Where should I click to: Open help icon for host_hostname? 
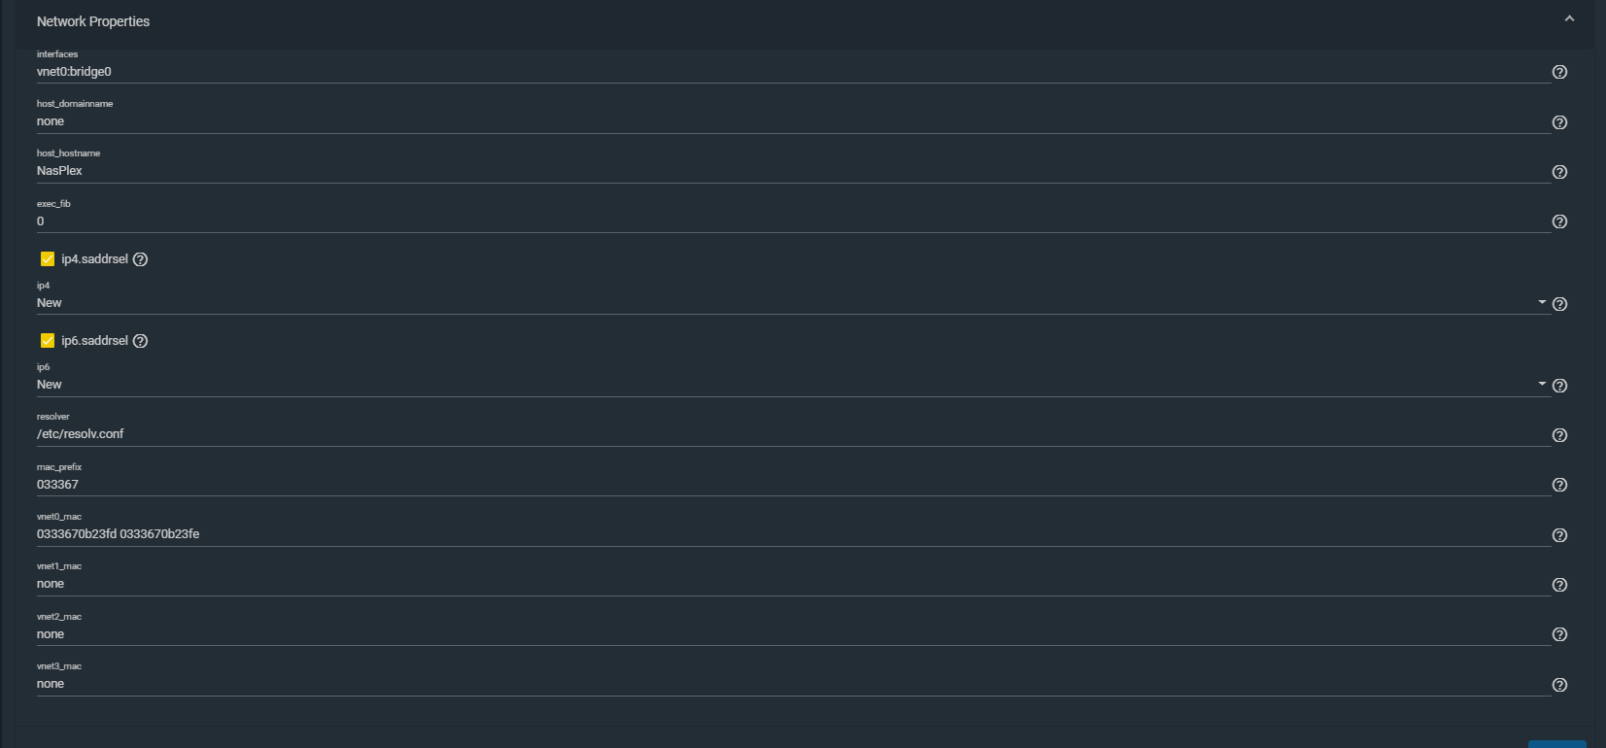coord(1559,172)
